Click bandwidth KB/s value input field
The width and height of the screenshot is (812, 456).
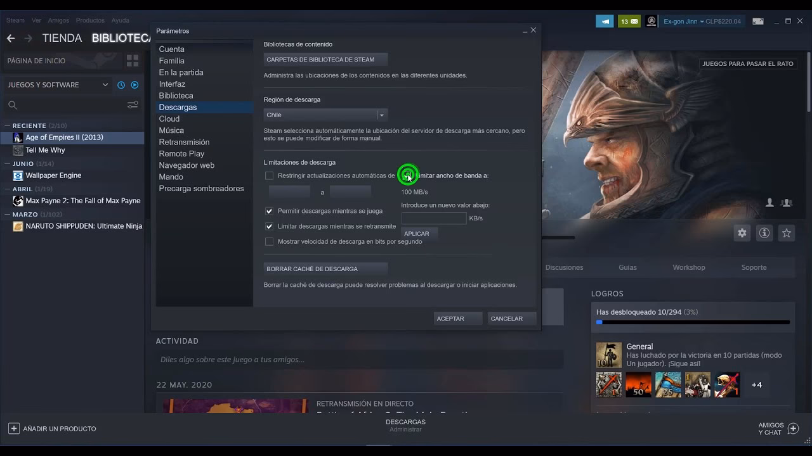[434, 218]
